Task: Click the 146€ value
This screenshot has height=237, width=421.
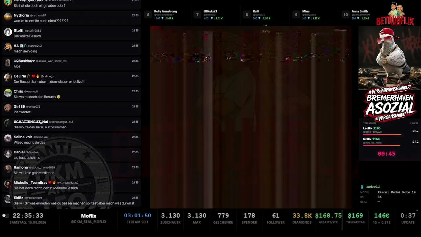Action: [382, 216]
